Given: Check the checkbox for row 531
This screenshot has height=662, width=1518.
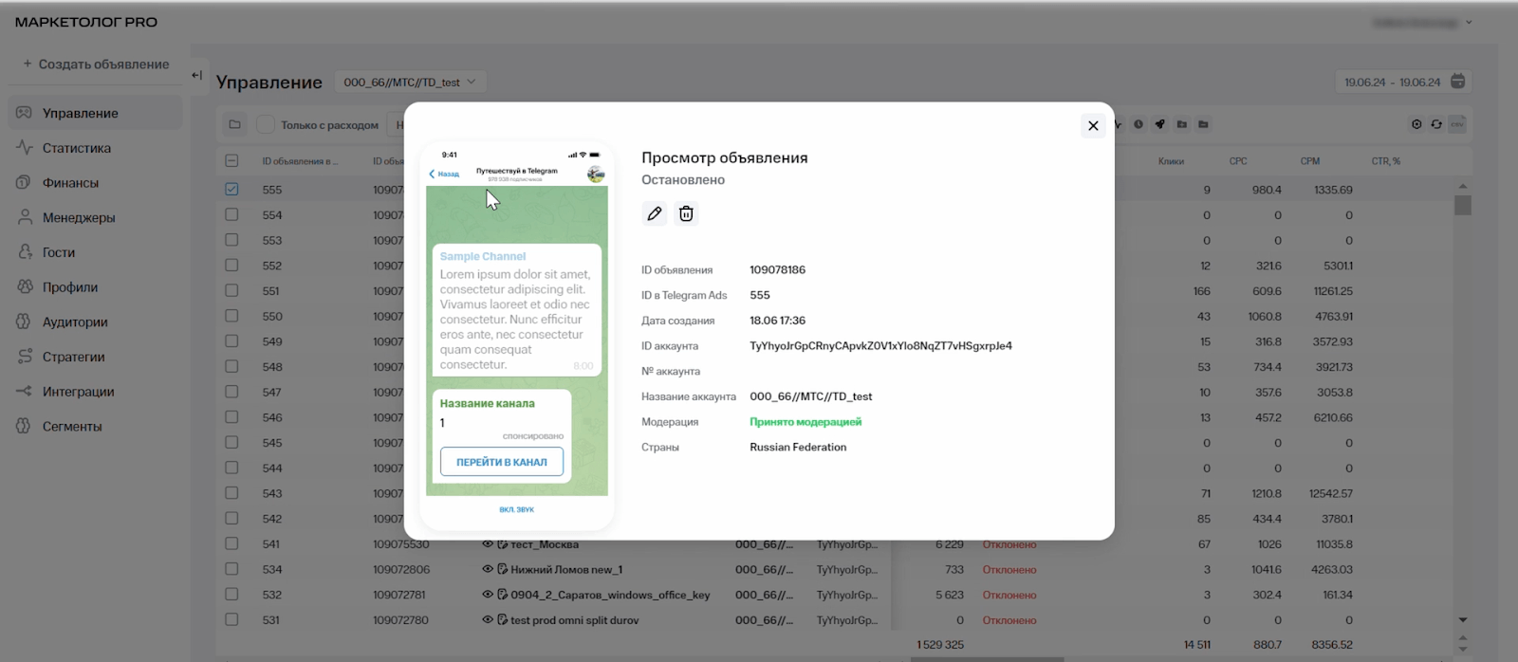Looking at the screenshot, I should pyautogui.click(x=231, y=619).
